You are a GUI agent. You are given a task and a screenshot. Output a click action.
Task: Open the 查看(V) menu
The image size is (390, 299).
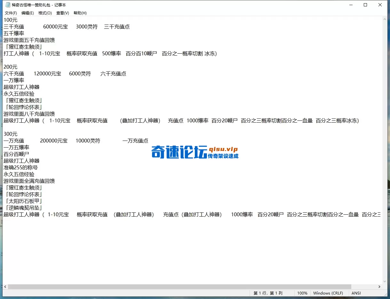62,13
